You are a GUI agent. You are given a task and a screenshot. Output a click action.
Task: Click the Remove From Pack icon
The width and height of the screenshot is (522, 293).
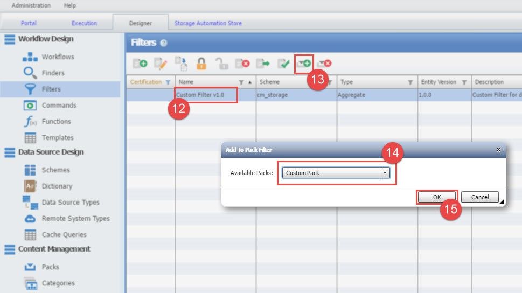pos(324,63)
